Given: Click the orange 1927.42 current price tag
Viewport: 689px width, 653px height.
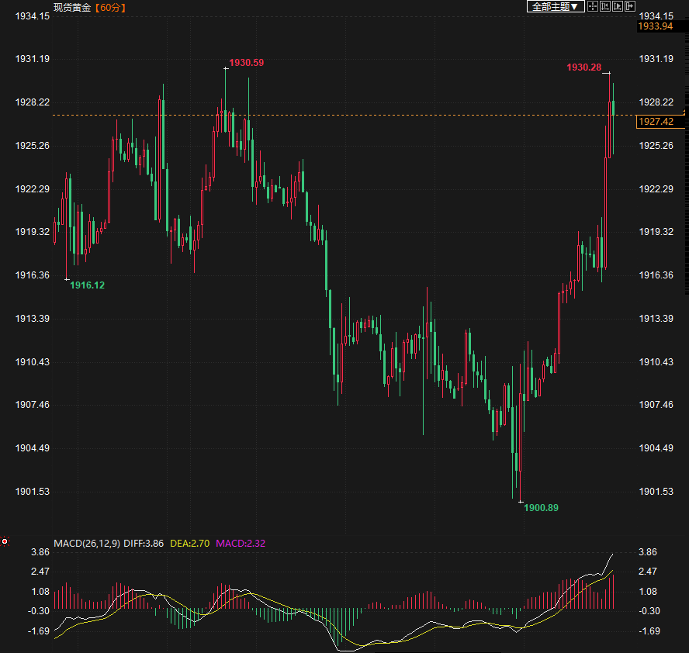Looking at the screenshot, I should point(656,122).
